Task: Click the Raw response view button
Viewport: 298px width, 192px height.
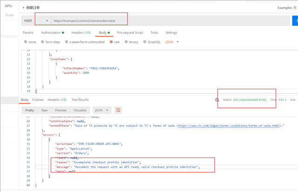Action: point(44,110)
